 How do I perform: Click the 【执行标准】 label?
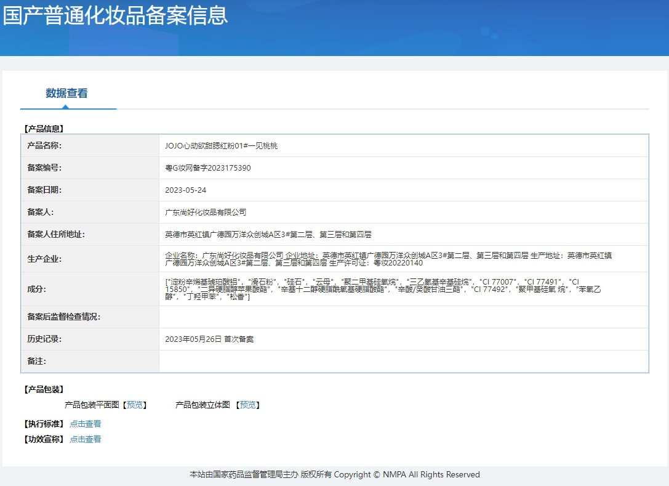coord(44,424)
